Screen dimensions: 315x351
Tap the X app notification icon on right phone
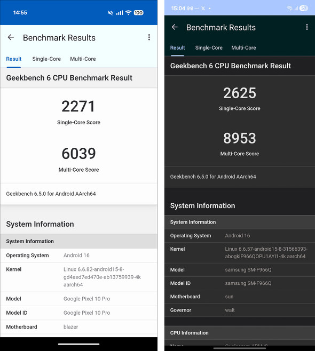[x=203, y=9]
